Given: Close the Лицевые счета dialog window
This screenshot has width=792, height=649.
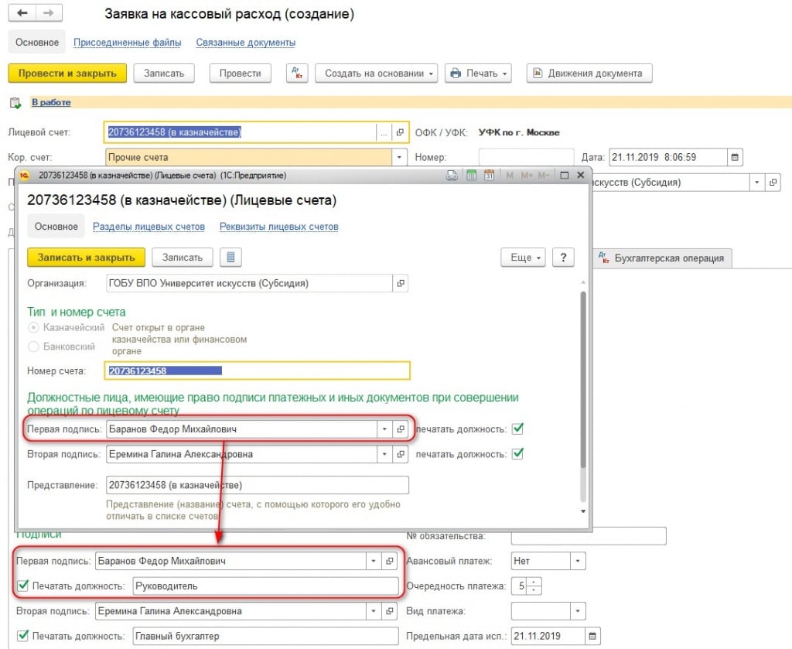Looking at the screenshot, I should [581, 176].
